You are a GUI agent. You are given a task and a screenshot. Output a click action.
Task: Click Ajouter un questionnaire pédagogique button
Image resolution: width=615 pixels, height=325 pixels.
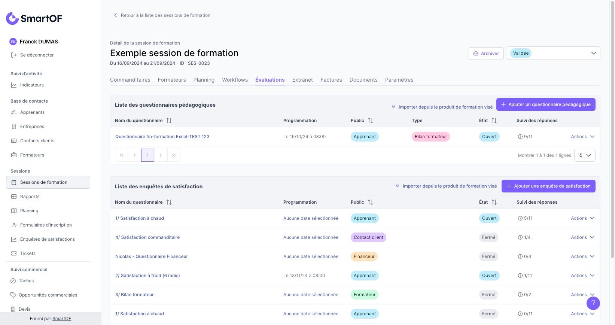545,104
